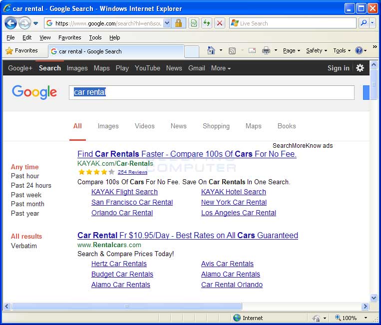This screenshot has height=325, width=381.
Task: Open the Tools command bar menu
Action: pyautogui.click(x=342, y=50)
